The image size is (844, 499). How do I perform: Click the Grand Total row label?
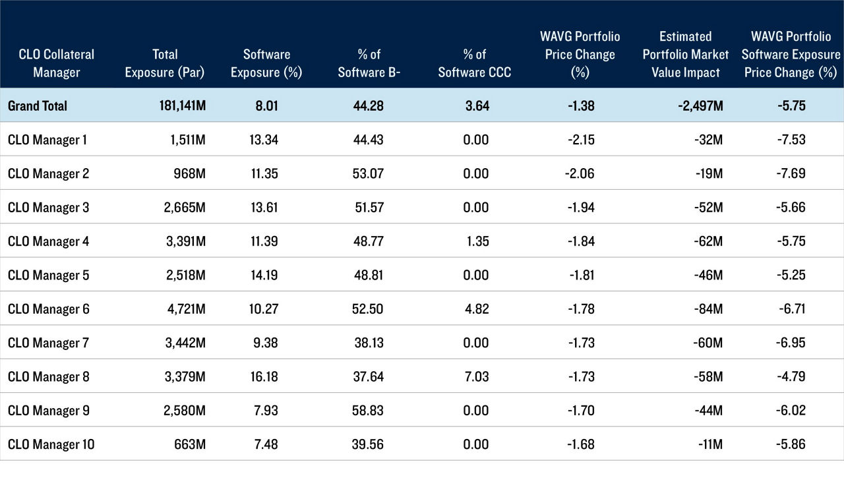38,105
